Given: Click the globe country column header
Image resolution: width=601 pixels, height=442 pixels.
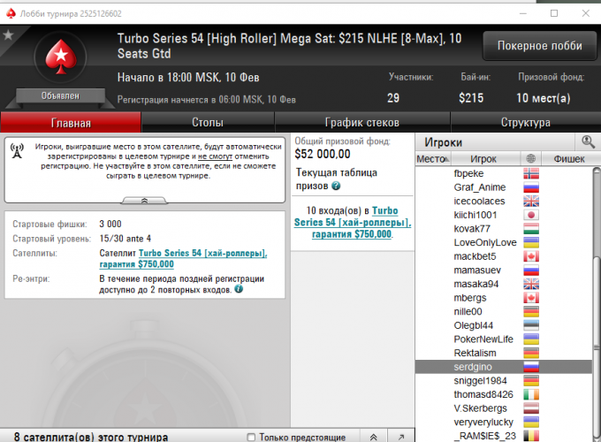Looking at the screenshot, I should pos(531,158).
